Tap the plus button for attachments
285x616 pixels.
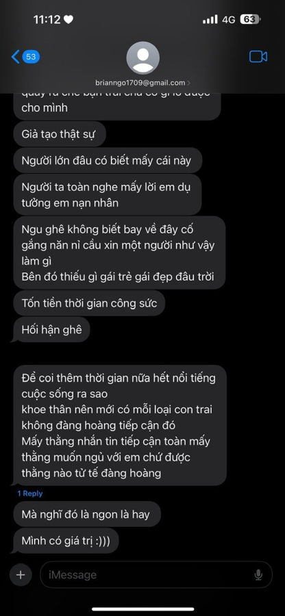tap(21, 575)
